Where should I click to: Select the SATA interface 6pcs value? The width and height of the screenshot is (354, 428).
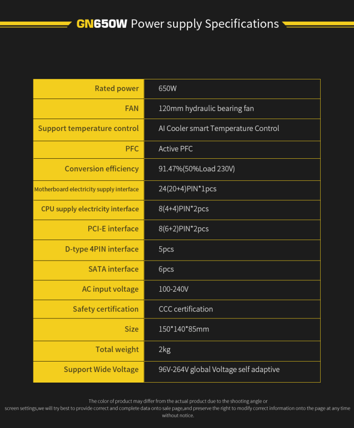(166, 269)
